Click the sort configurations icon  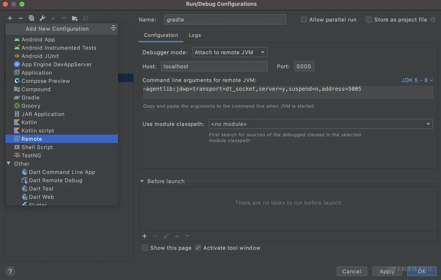pos(85,18)
